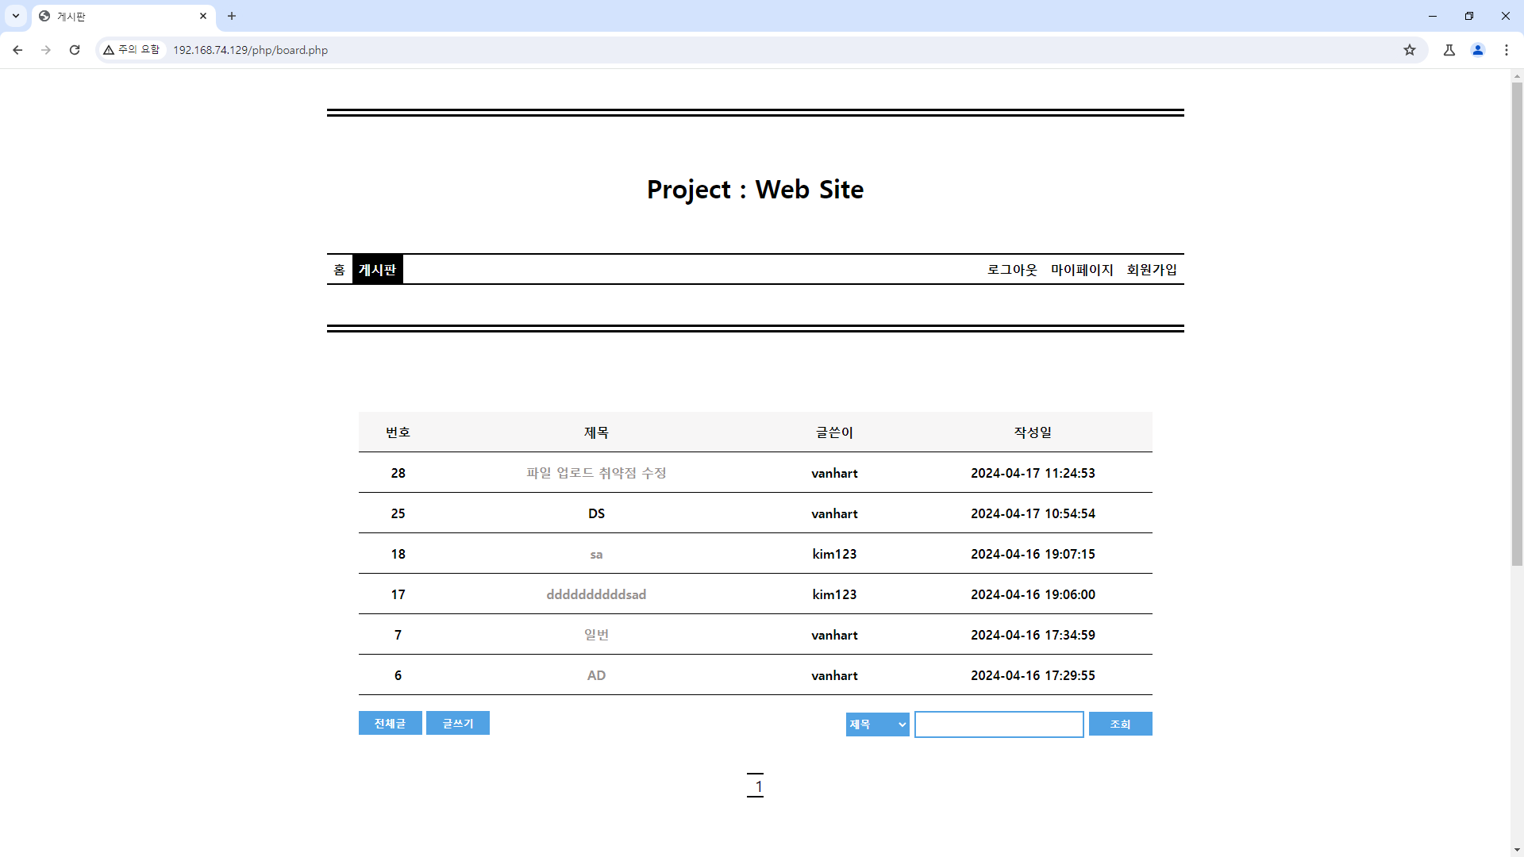Click the 번호 column header
Image resolution: width=1524 pixels, height=857 pixels.
(x=398, y=432)
